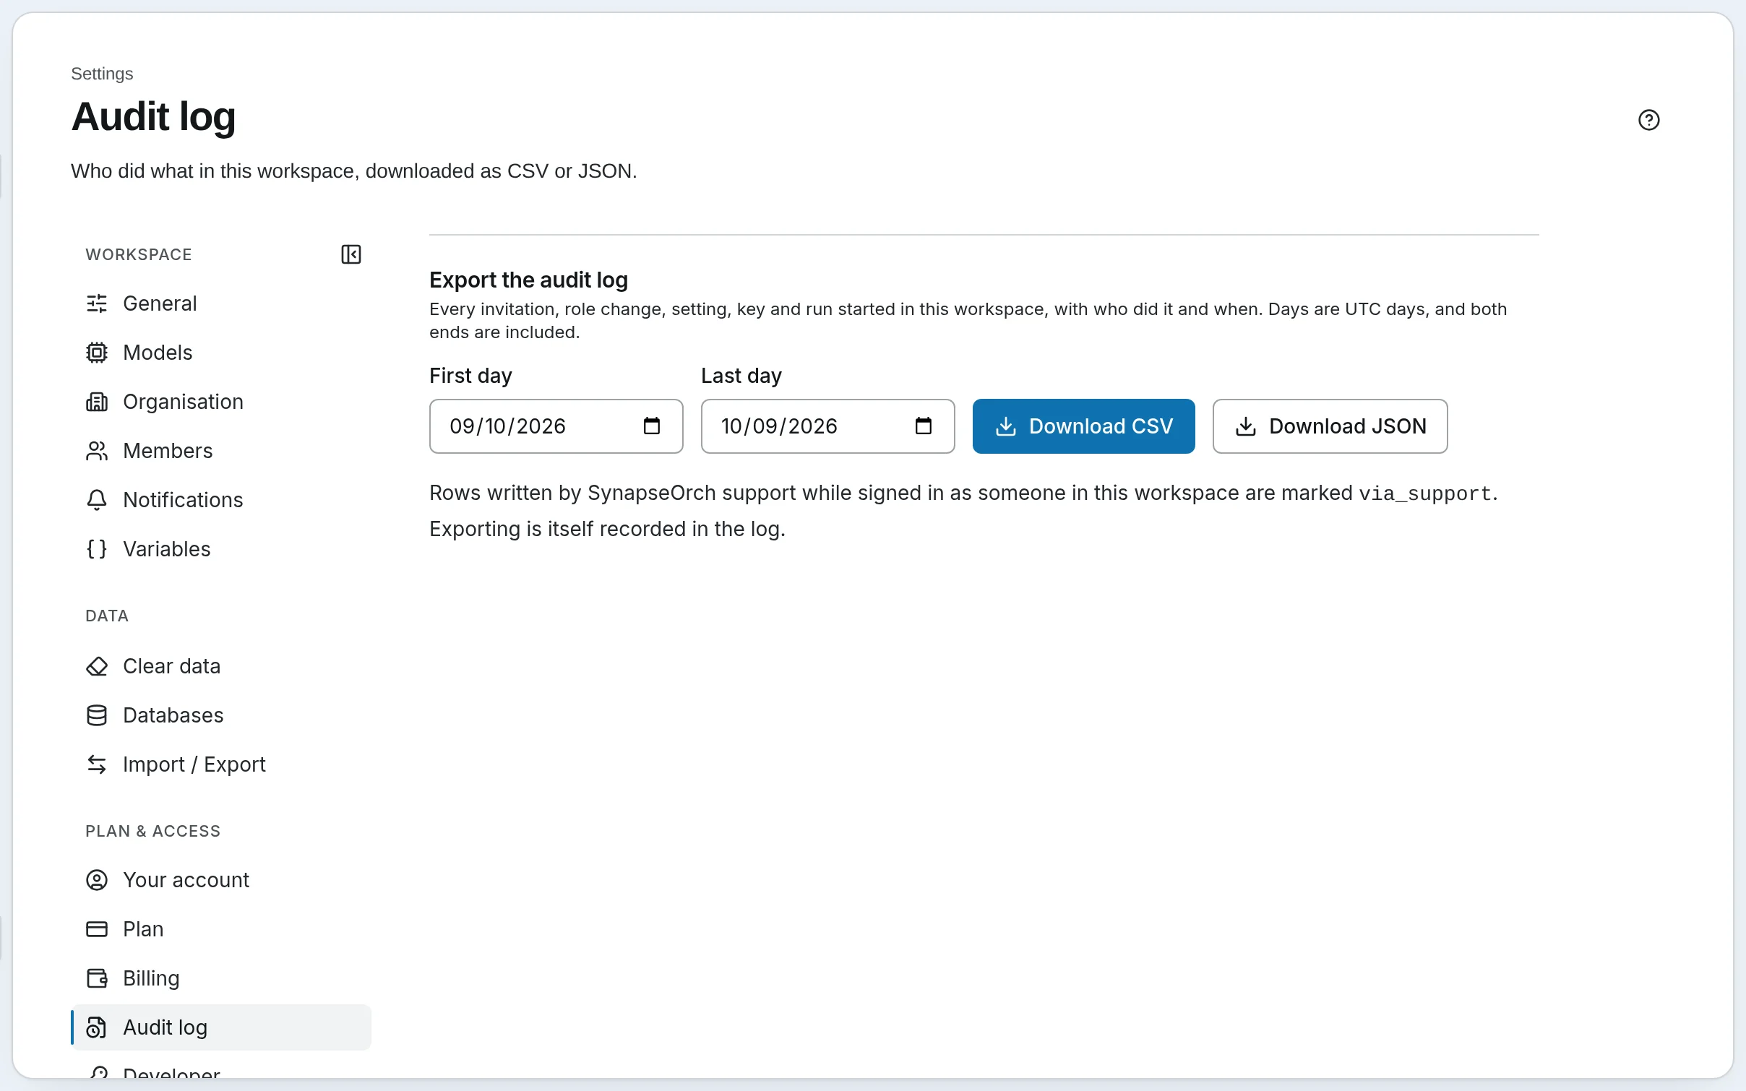Open the Organisation section
1746x1091 pixels.
pyautogui.click(x=221, y=402)
